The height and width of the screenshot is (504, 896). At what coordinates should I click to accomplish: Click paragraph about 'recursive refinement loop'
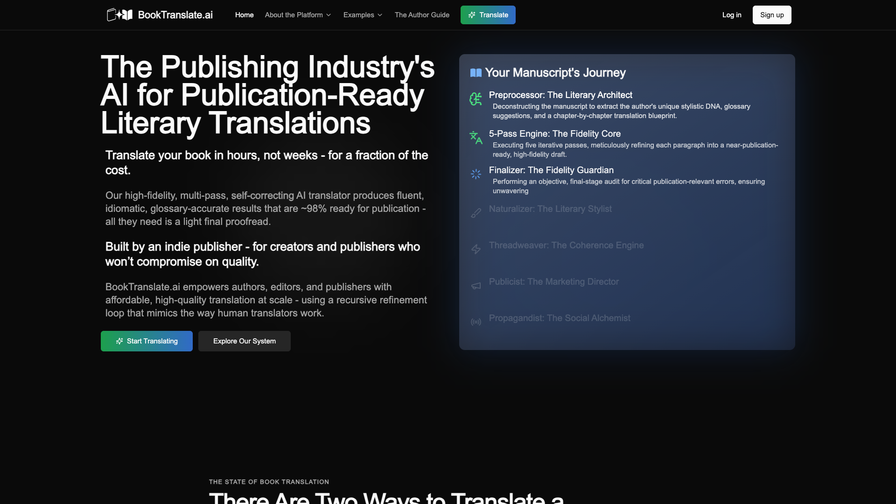(266, 300)
